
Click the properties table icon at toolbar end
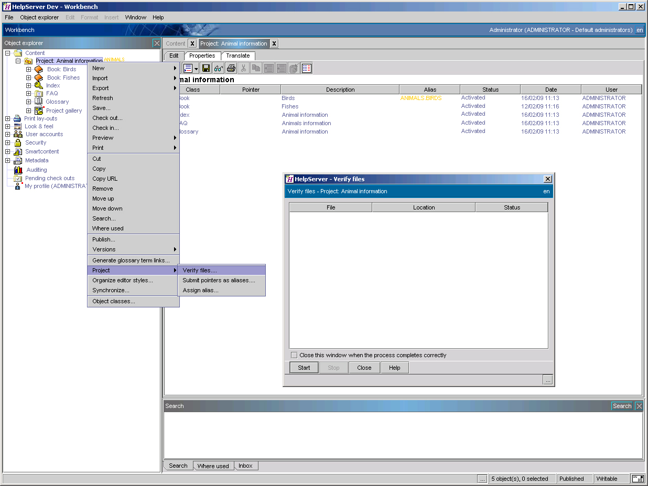pyautogui.click(x=307, y=68)
